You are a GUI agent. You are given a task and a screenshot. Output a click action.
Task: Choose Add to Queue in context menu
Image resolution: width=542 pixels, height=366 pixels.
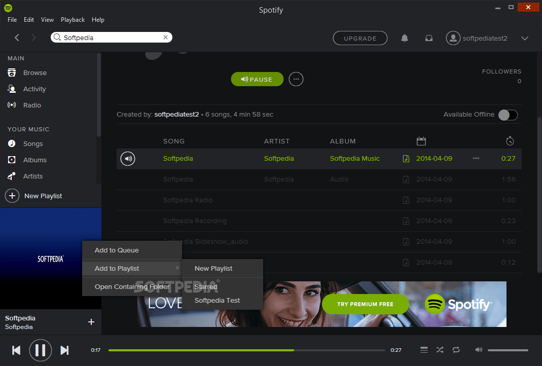tap(132, 250)
